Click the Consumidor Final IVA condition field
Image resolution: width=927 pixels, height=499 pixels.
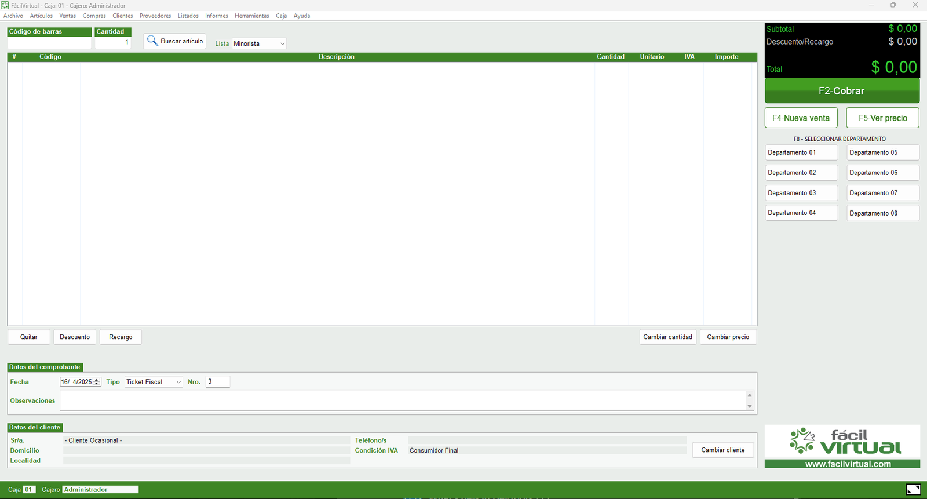[547, 450]
